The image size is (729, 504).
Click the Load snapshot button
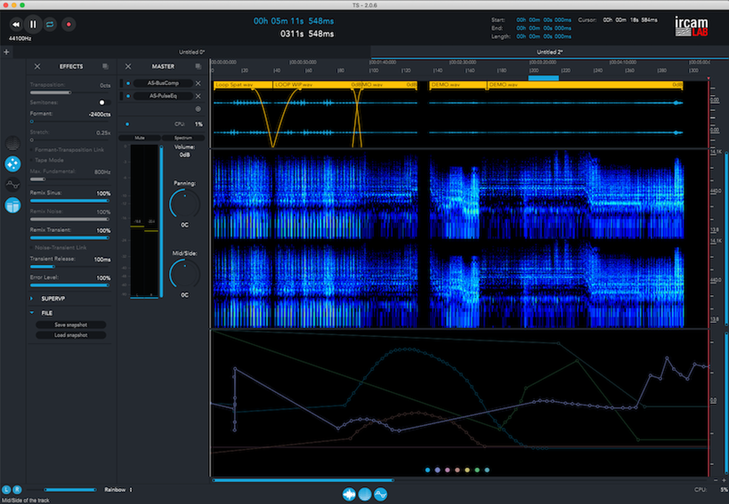70,335
